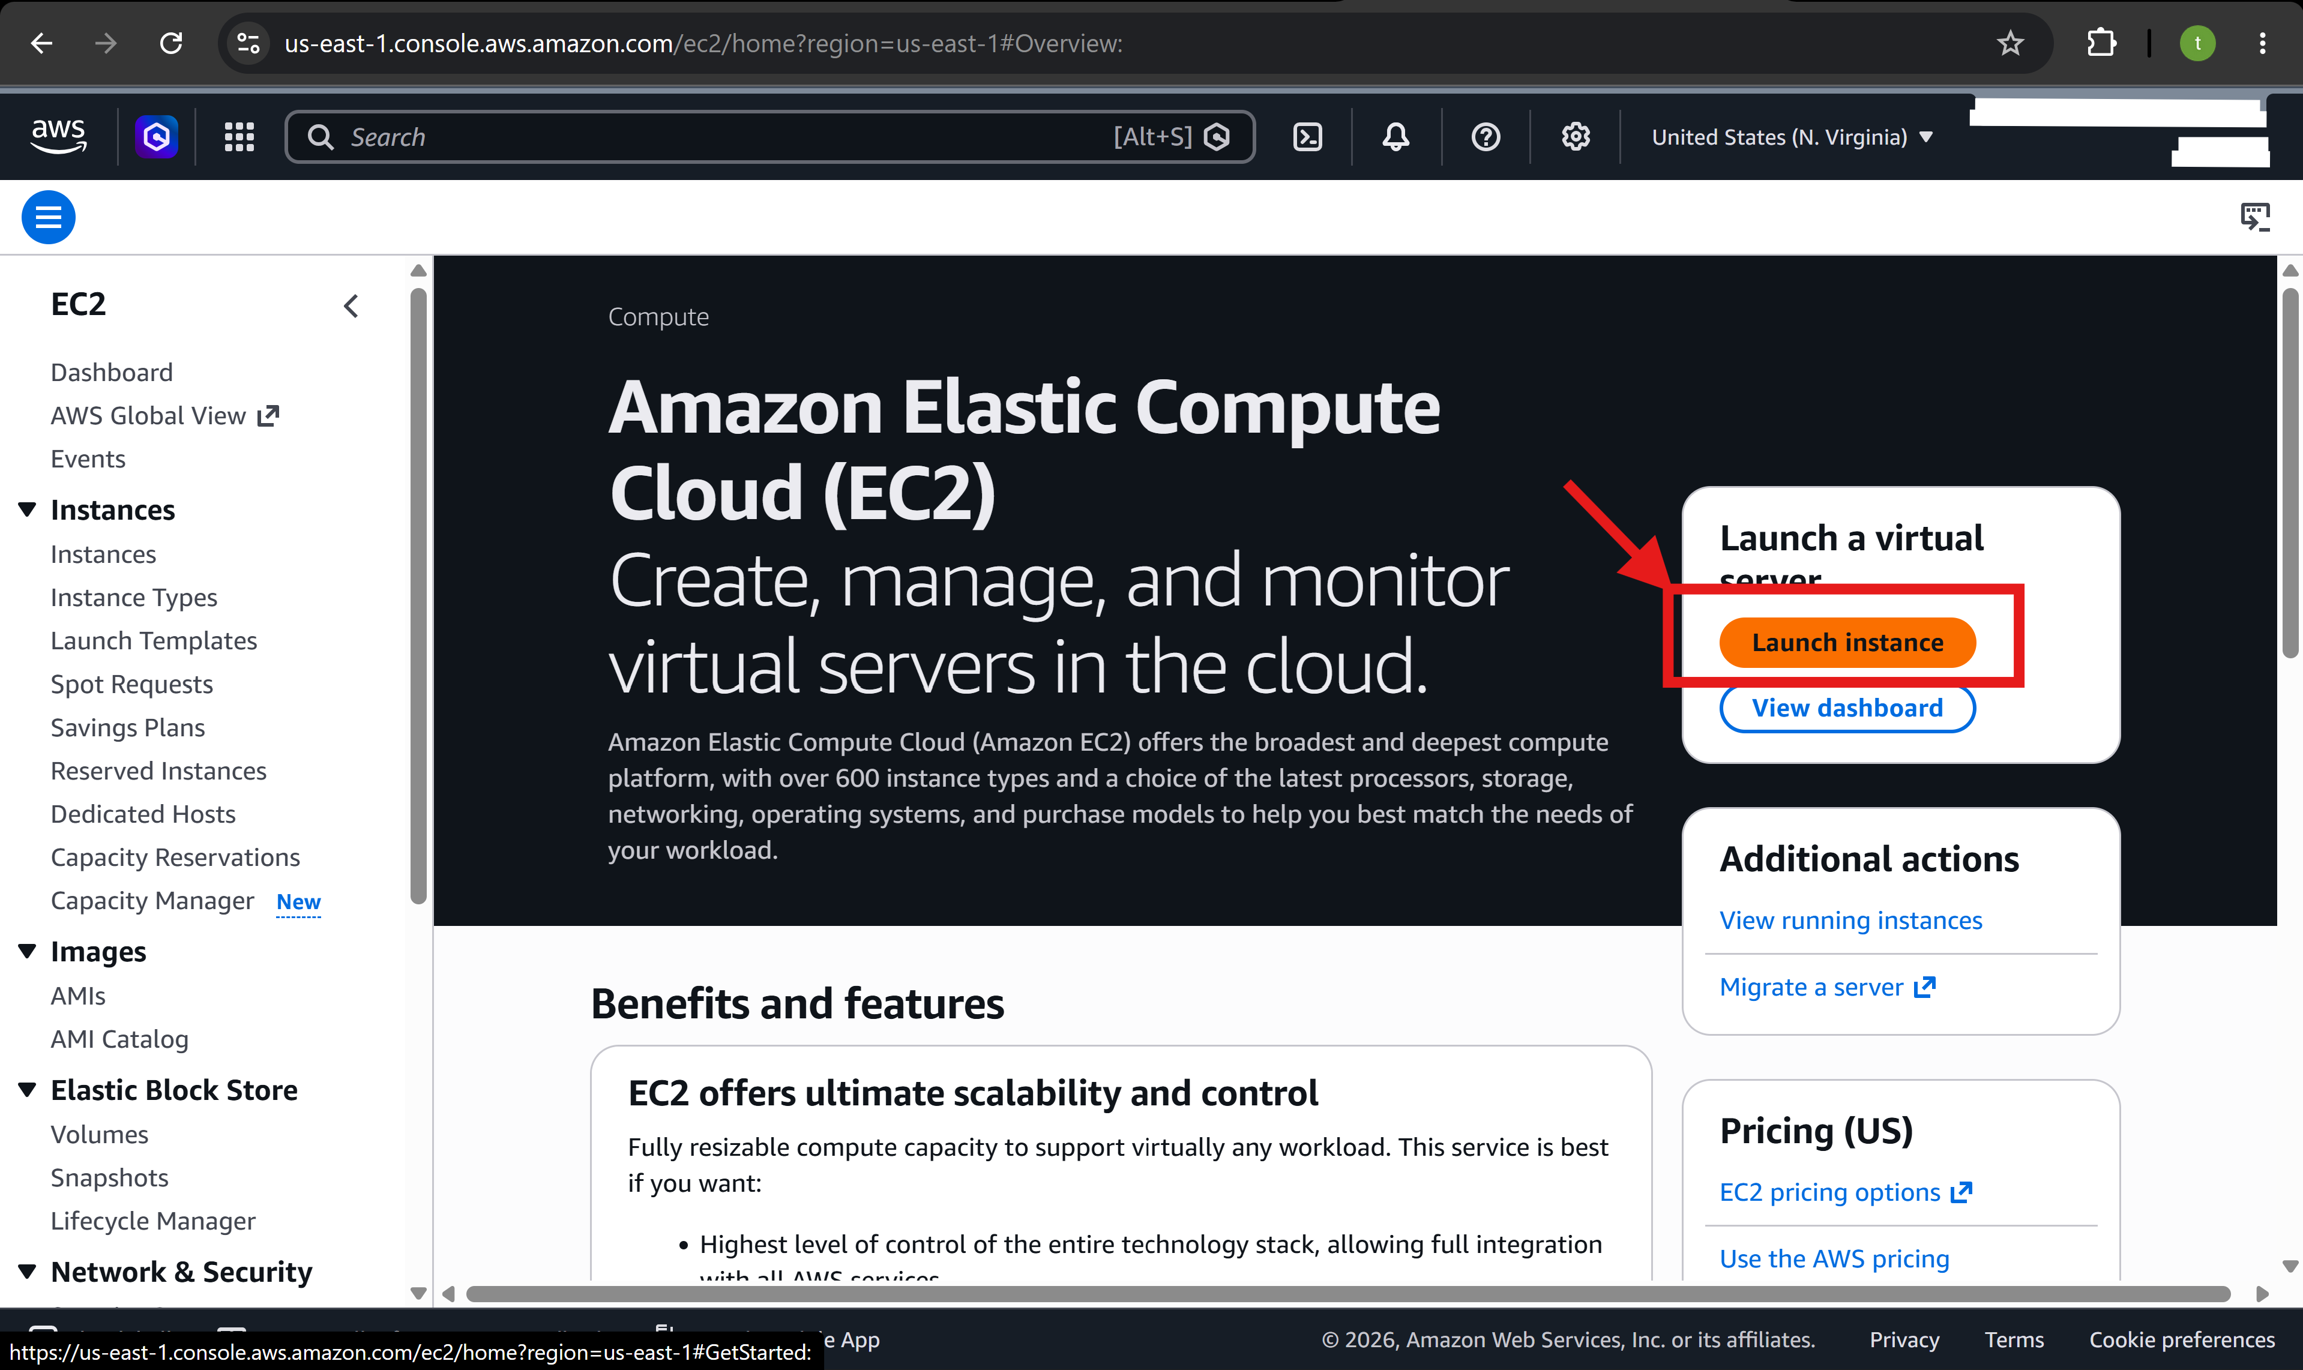Open the Privacy footer link
The width and height of the screenshot is (2303, 1370).
tap(1904, 1339)
